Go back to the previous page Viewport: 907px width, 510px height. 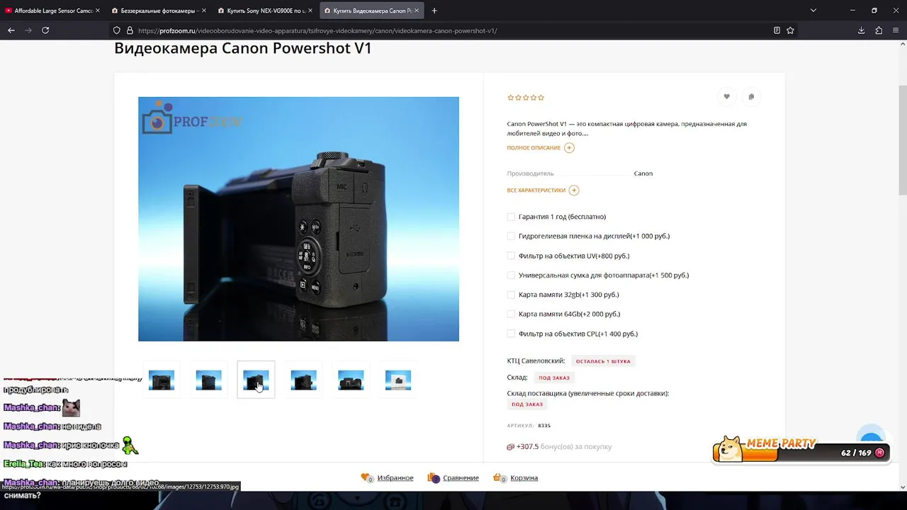11,30
